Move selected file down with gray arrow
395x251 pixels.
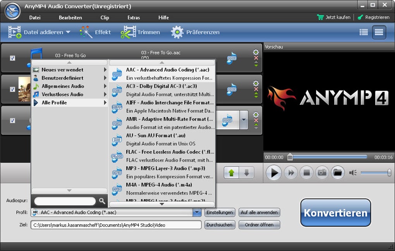[x=246, y=172]
